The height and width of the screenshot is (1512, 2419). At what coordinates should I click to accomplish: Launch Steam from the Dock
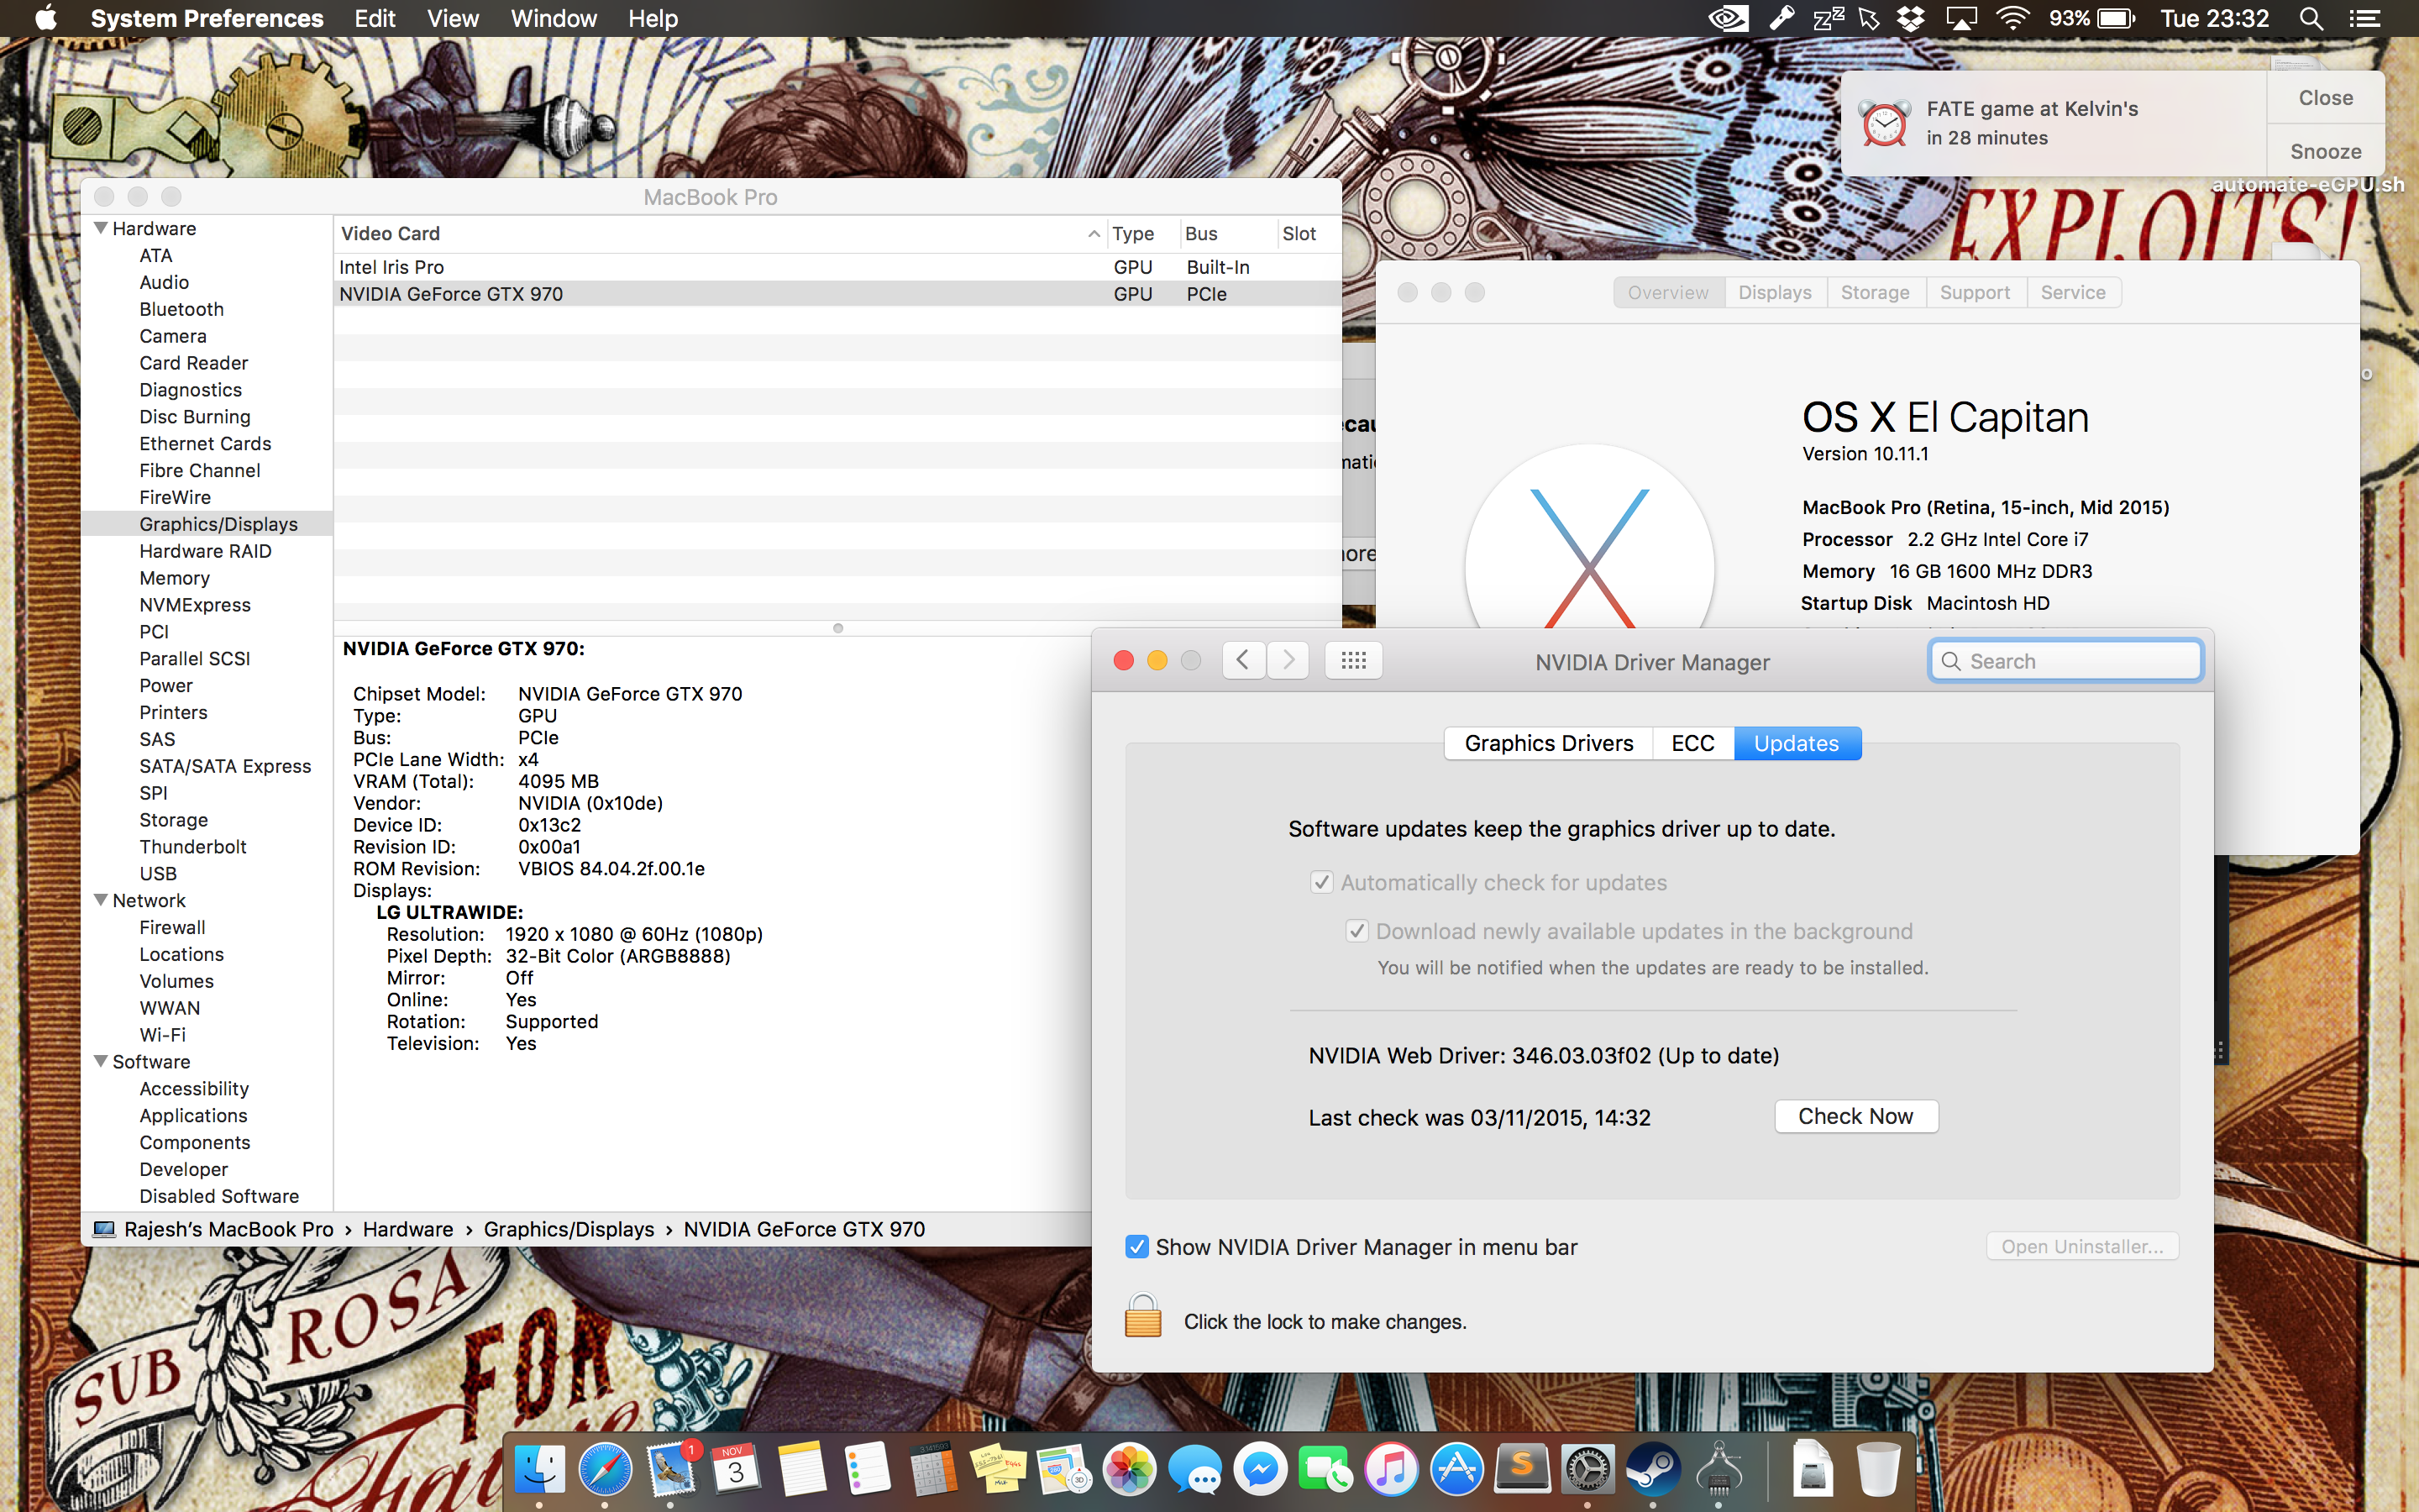1652,1470
